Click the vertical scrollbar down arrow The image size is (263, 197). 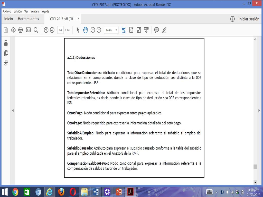click(x=255, y=182)
